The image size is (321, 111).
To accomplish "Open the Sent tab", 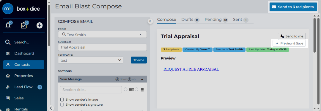I will 241,20.
